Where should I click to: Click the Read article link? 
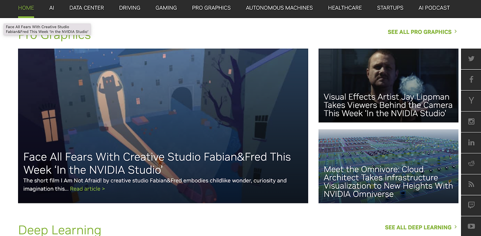tap(88, 189)
